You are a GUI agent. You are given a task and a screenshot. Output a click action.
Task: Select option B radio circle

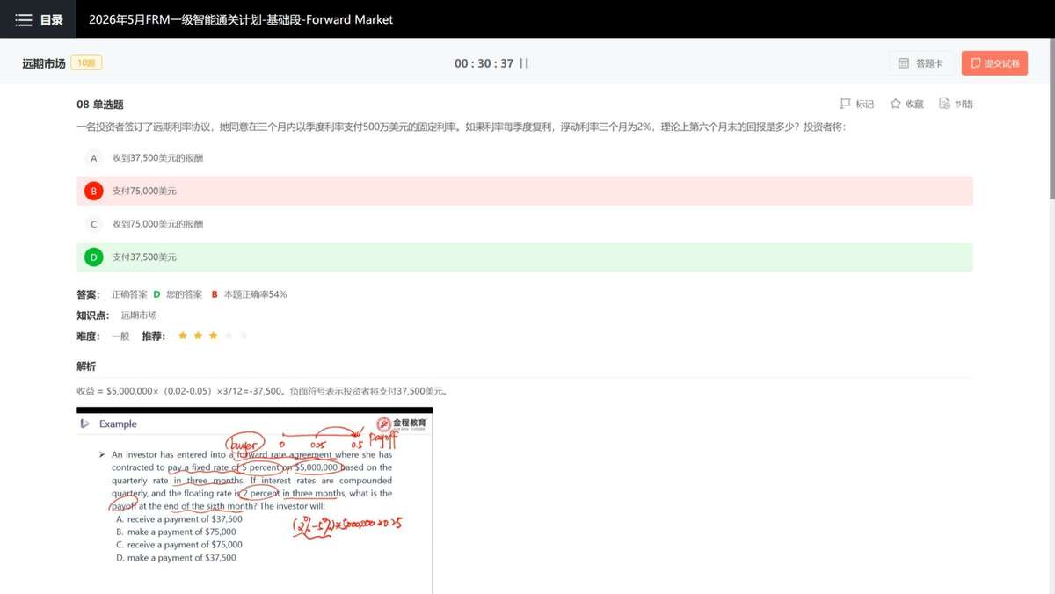coord(93,191)
